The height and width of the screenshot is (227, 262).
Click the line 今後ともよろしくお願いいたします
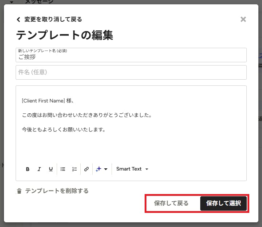64,130
